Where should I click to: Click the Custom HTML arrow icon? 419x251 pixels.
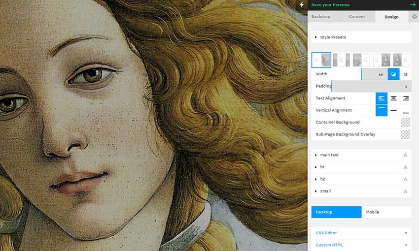point(406,245)
